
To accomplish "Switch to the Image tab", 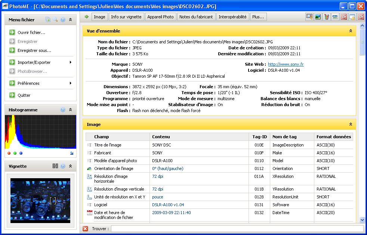I will click(99, 17).
